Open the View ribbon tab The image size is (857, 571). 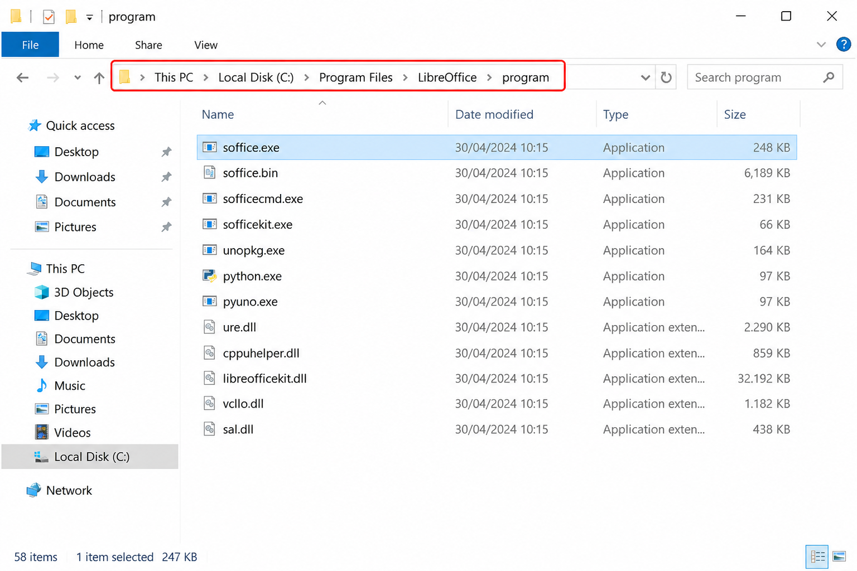206,45
